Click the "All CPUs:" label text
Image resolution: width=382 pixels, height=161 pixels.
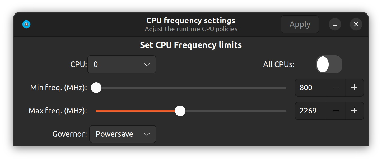click(x=279, y=64)
